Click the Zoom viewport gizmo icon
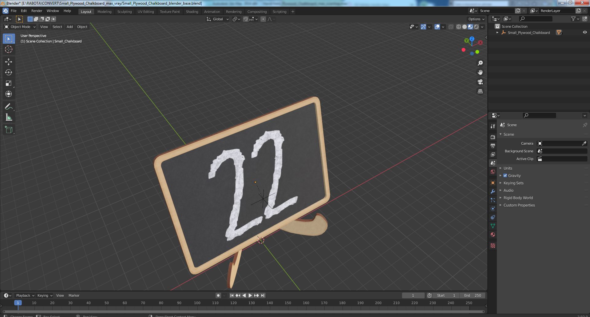 click(480, 63)
